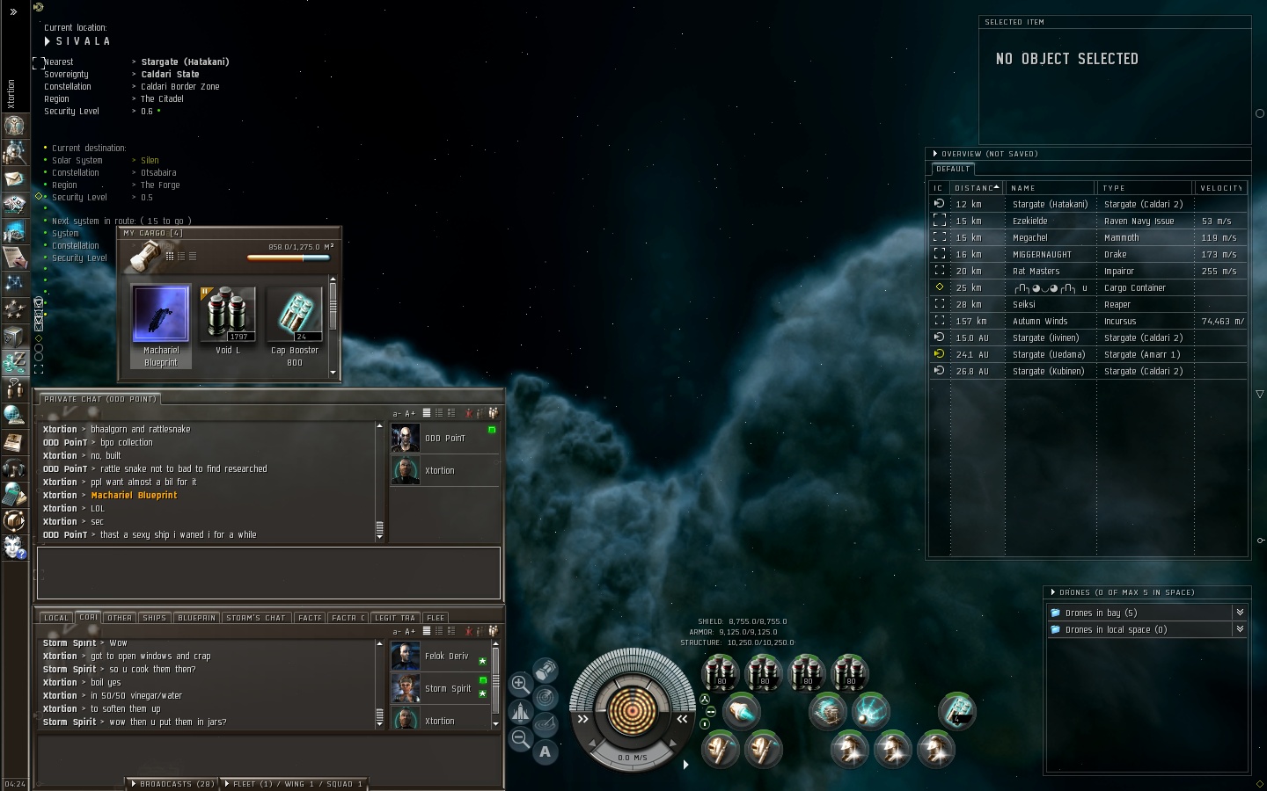Increase text size in Private Chat
The width and height of the screenshot is (1267, 791).
click(410, 413)
